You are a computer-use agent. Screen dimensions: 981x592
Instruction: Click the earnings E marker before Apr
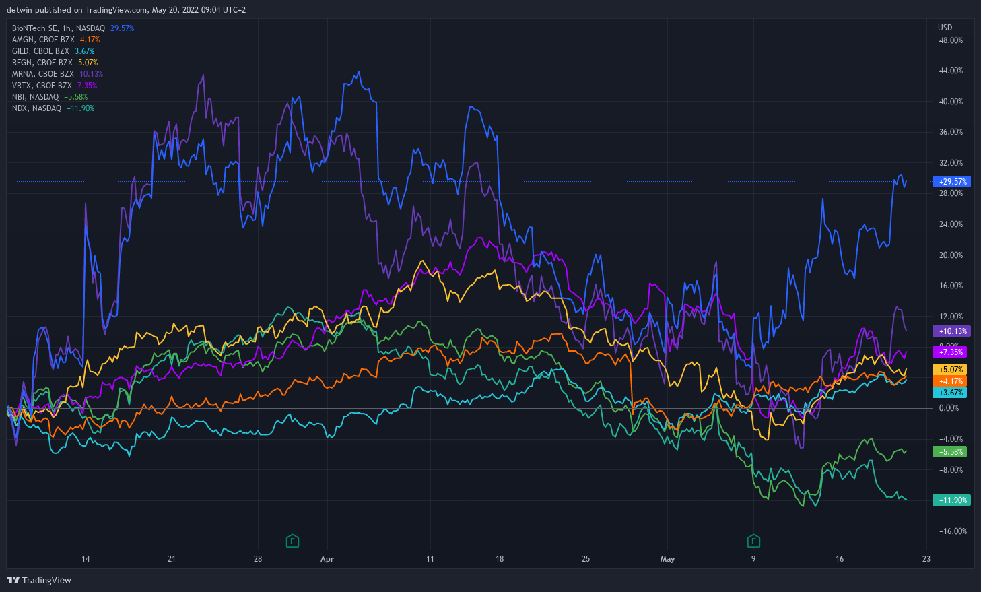292,541
